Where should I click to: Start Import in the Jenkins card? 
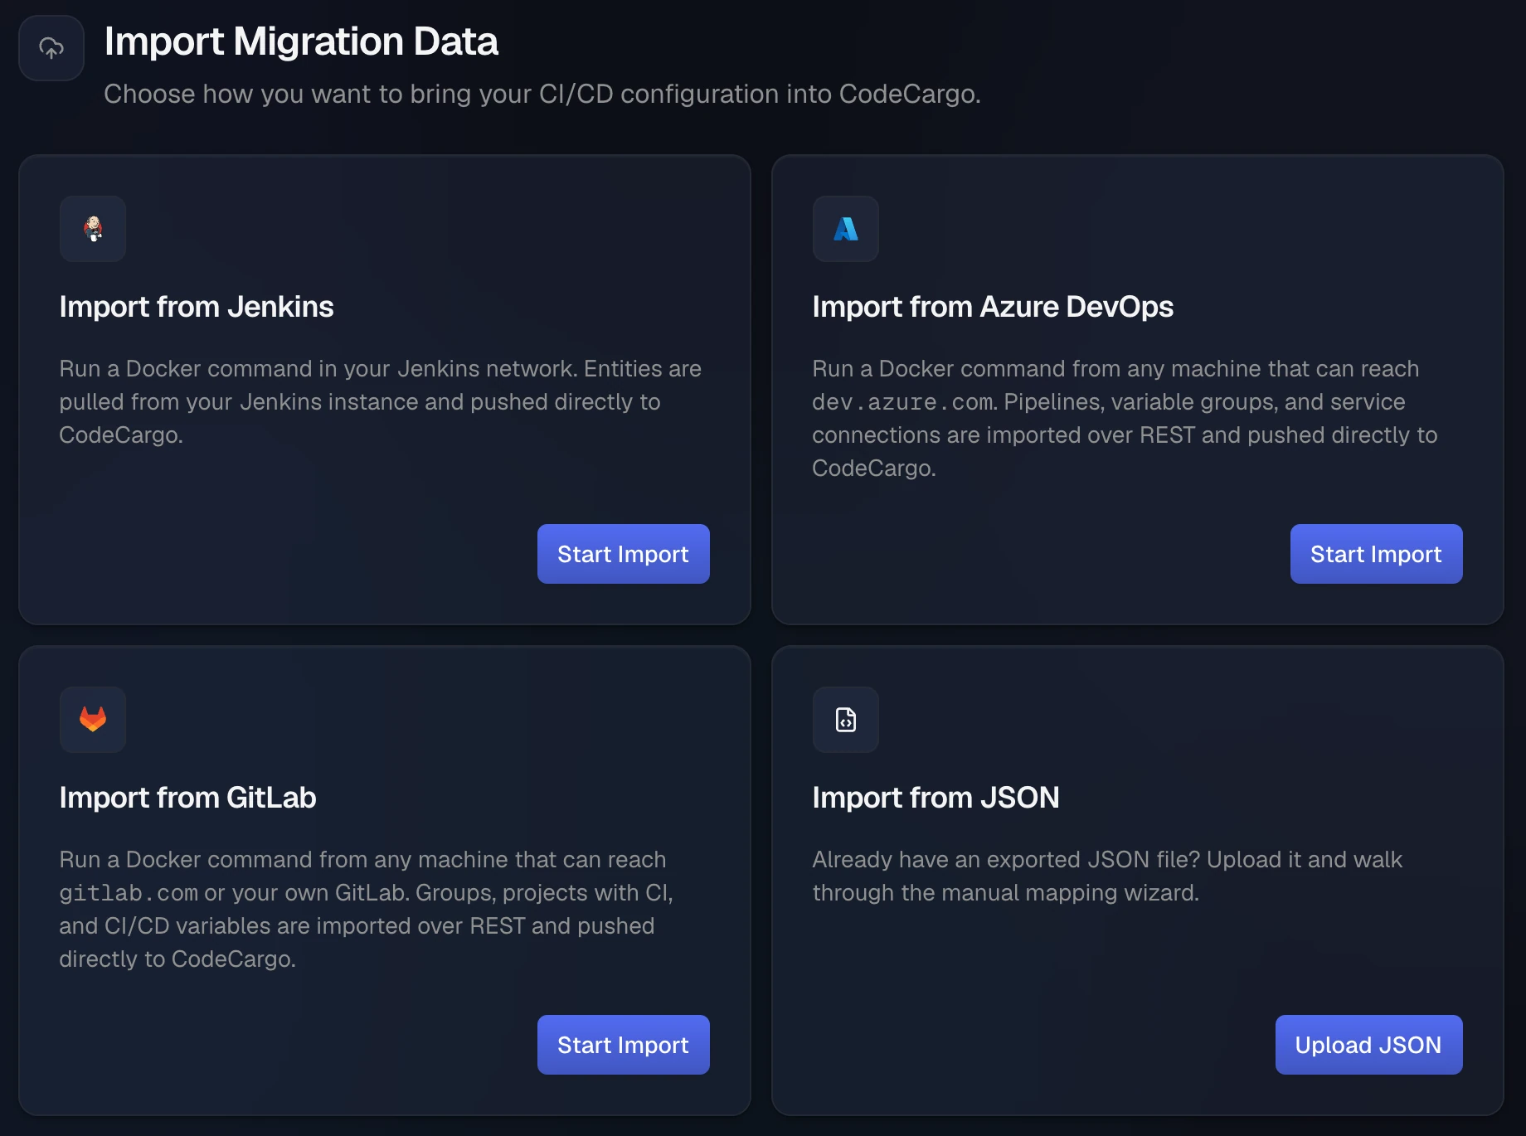coord(624,554)
